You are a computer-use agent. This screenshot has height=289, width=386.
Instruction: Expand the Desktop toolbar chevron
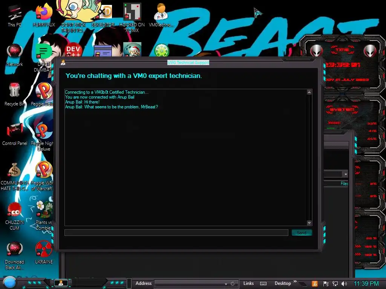point(295,281)
